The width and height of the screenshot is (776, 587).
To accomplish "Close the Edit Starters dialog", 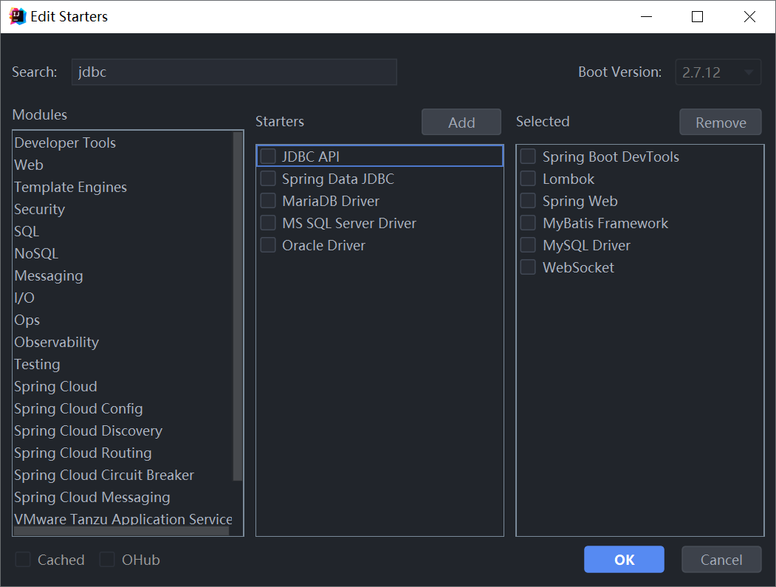I will click(x=749, y=16).
